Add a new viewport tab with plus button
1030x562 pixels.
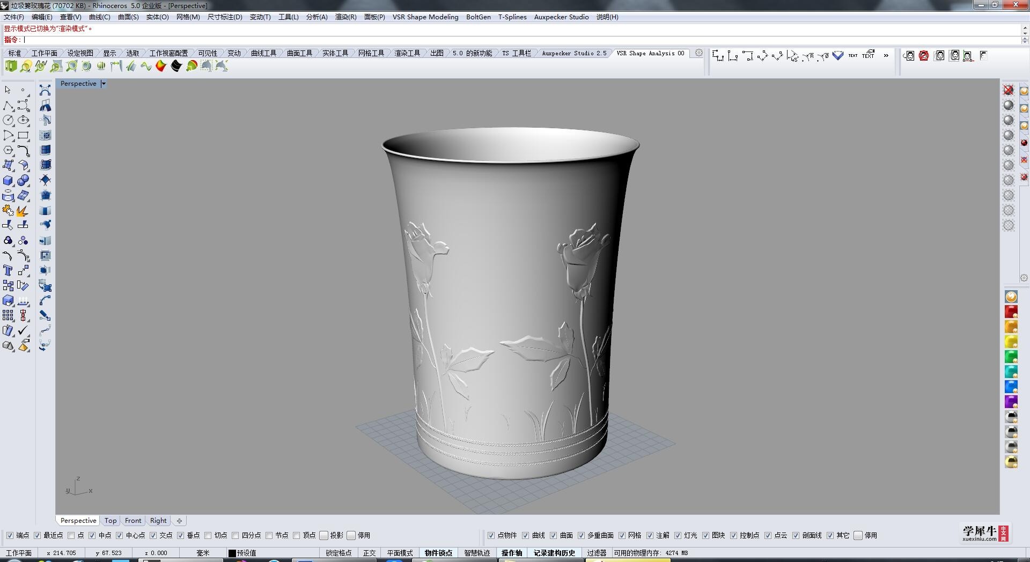point(180,521)
